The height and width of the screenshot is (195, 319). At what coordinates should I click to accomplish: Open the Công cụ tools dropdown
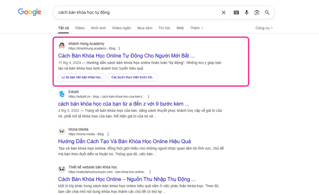tap(264, 28)
